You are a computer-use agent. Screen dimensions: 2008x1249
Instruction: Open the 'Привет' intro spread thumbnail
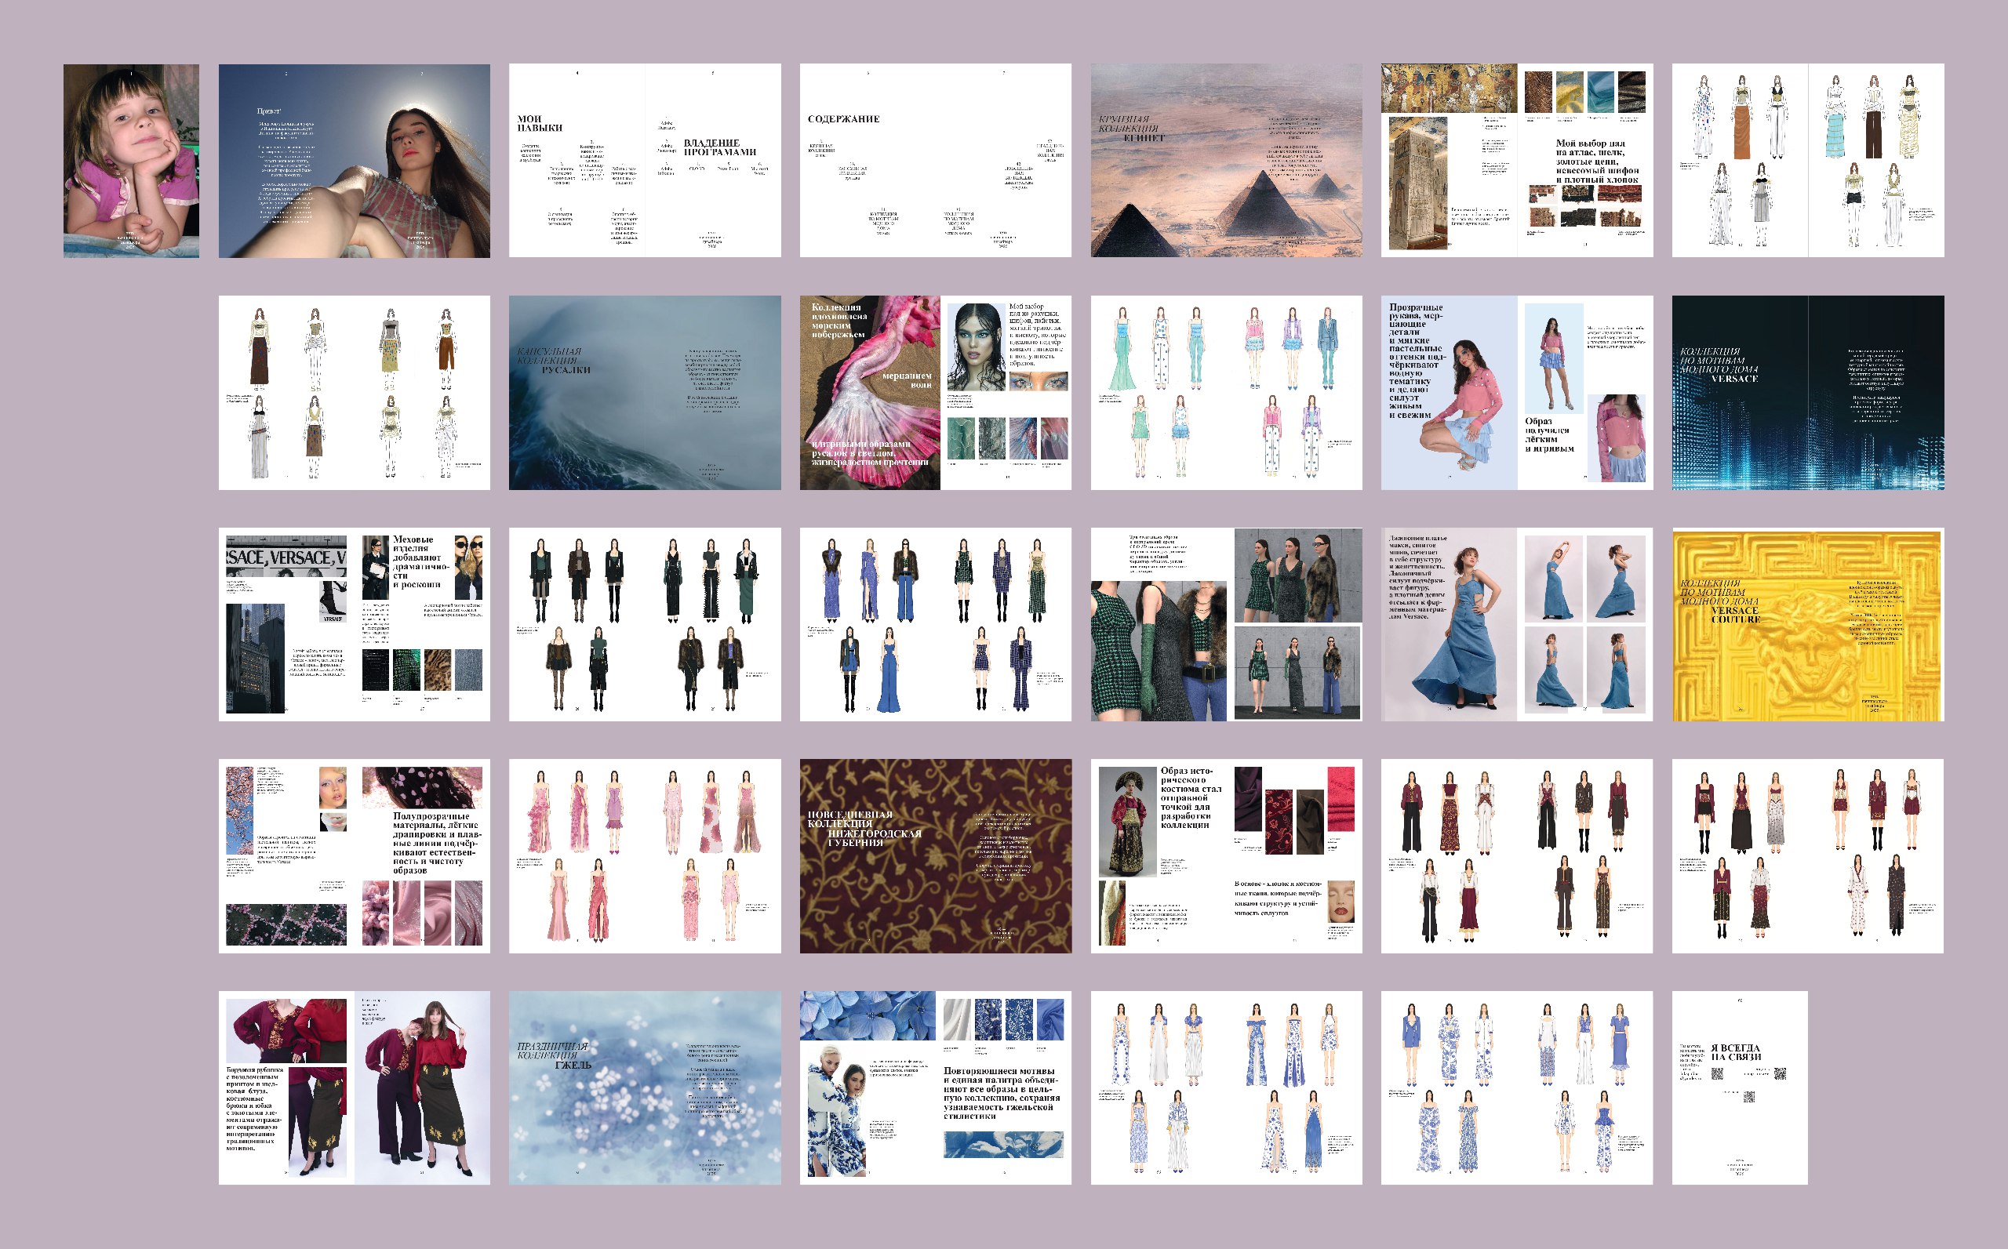pyautogui.click(x=354, y=160)
